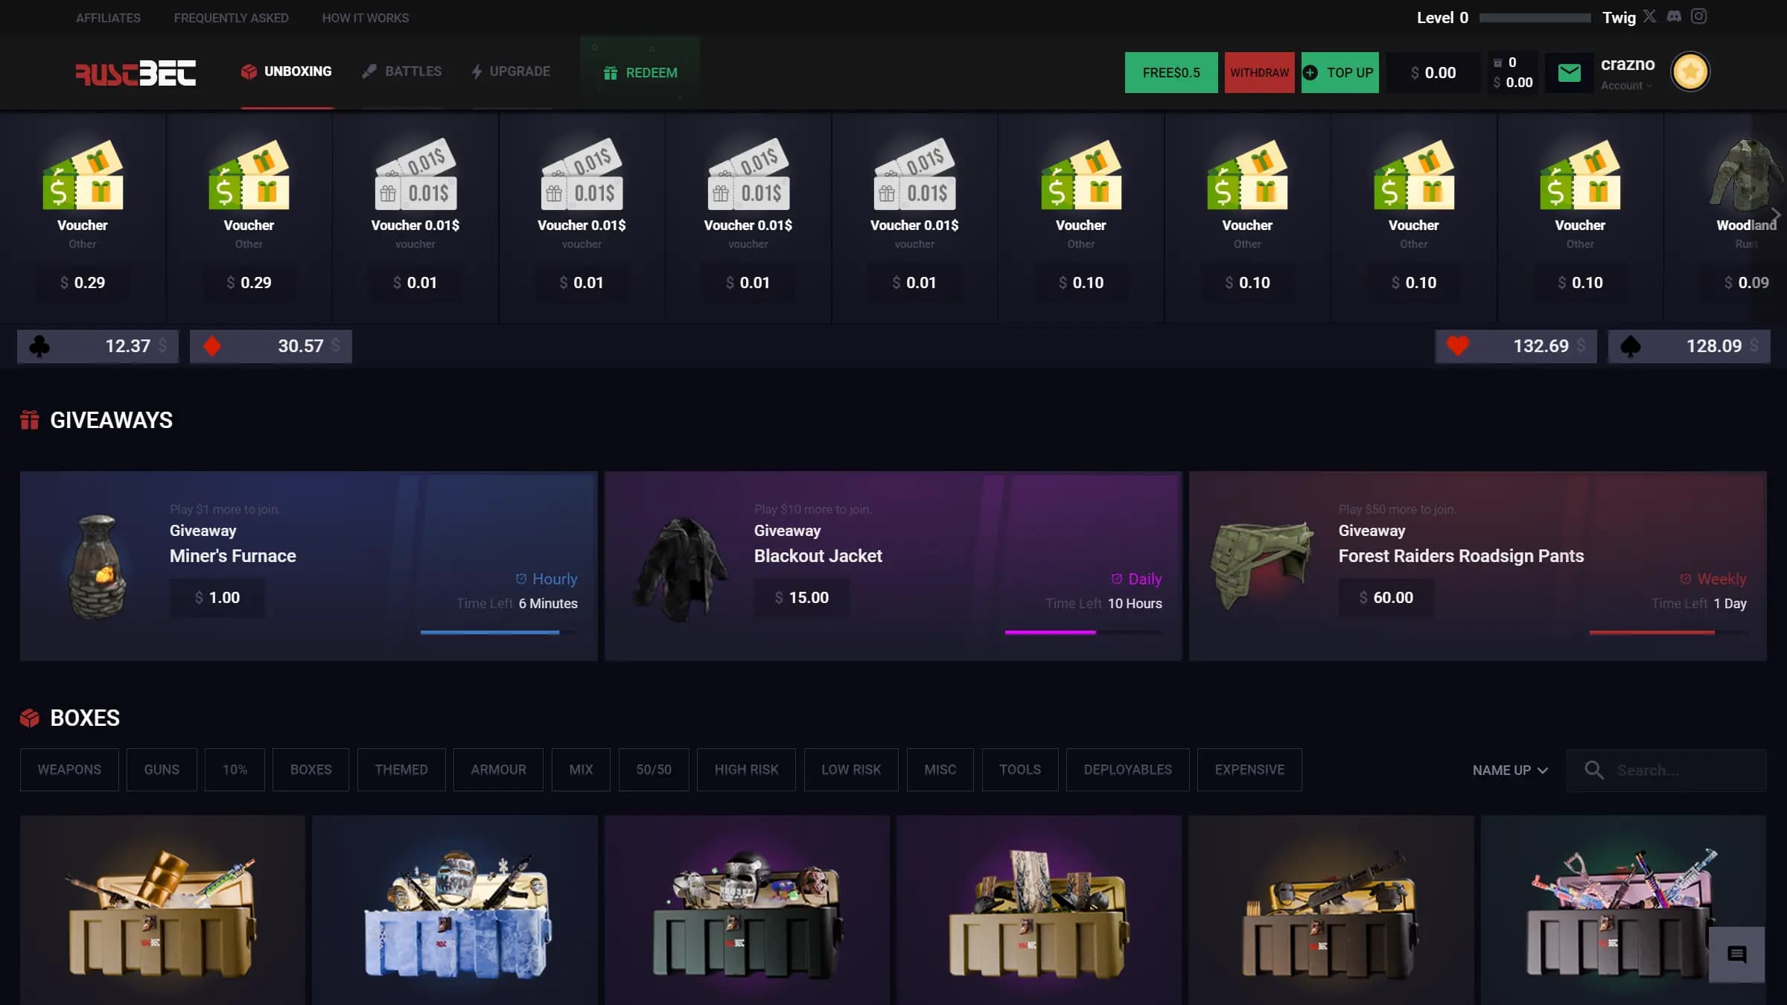
Task: Click the Top Up button
Action: point(1340,72)
